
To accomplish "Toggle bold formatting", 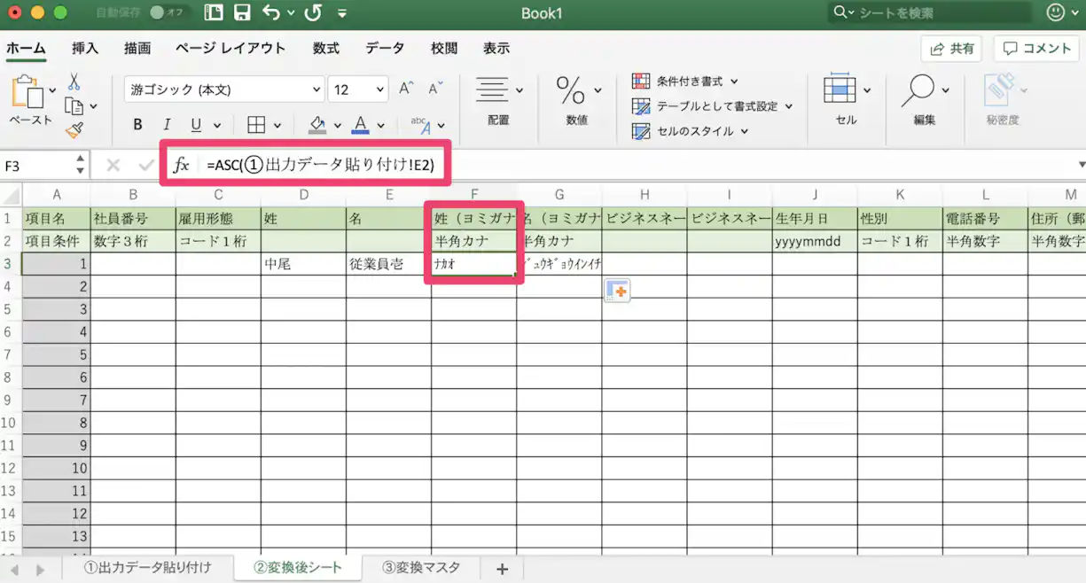I will click(137, 124).
